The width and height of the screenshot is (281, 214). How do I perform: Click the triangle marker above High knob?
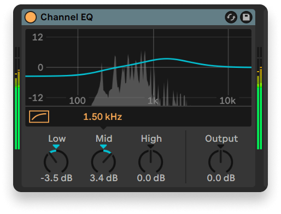151,147
